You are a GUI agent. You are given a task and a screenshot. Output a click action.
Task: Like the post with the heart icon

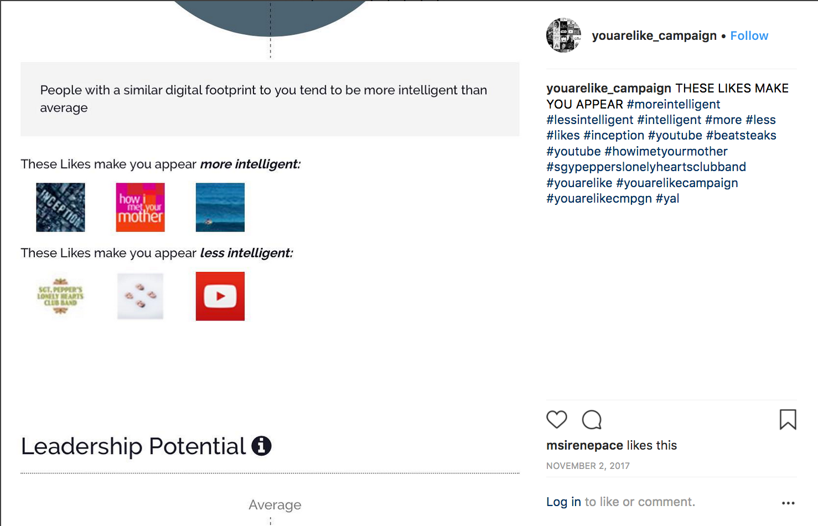click(557, 420)
